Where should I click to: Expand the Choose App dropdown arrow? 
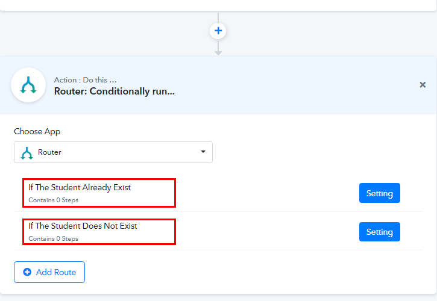(x=203, y=152)
